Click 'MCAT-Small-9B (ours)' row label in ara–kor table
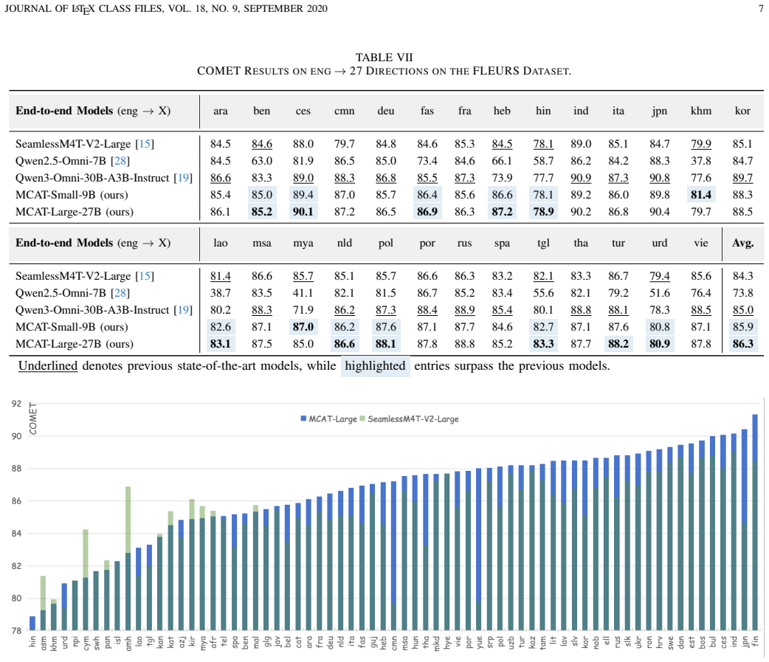Viewport: 769px width, 662px height. 72,195
